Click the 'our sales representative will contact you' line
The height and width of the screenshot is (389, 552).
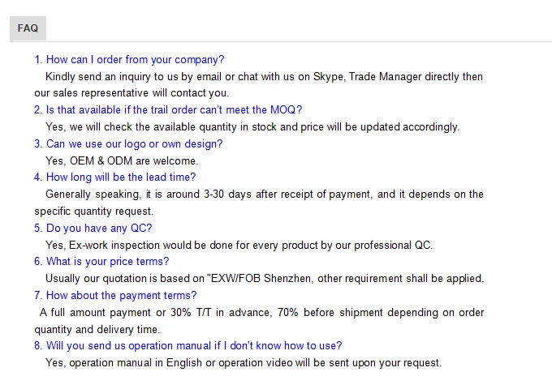tap(132, 92)
